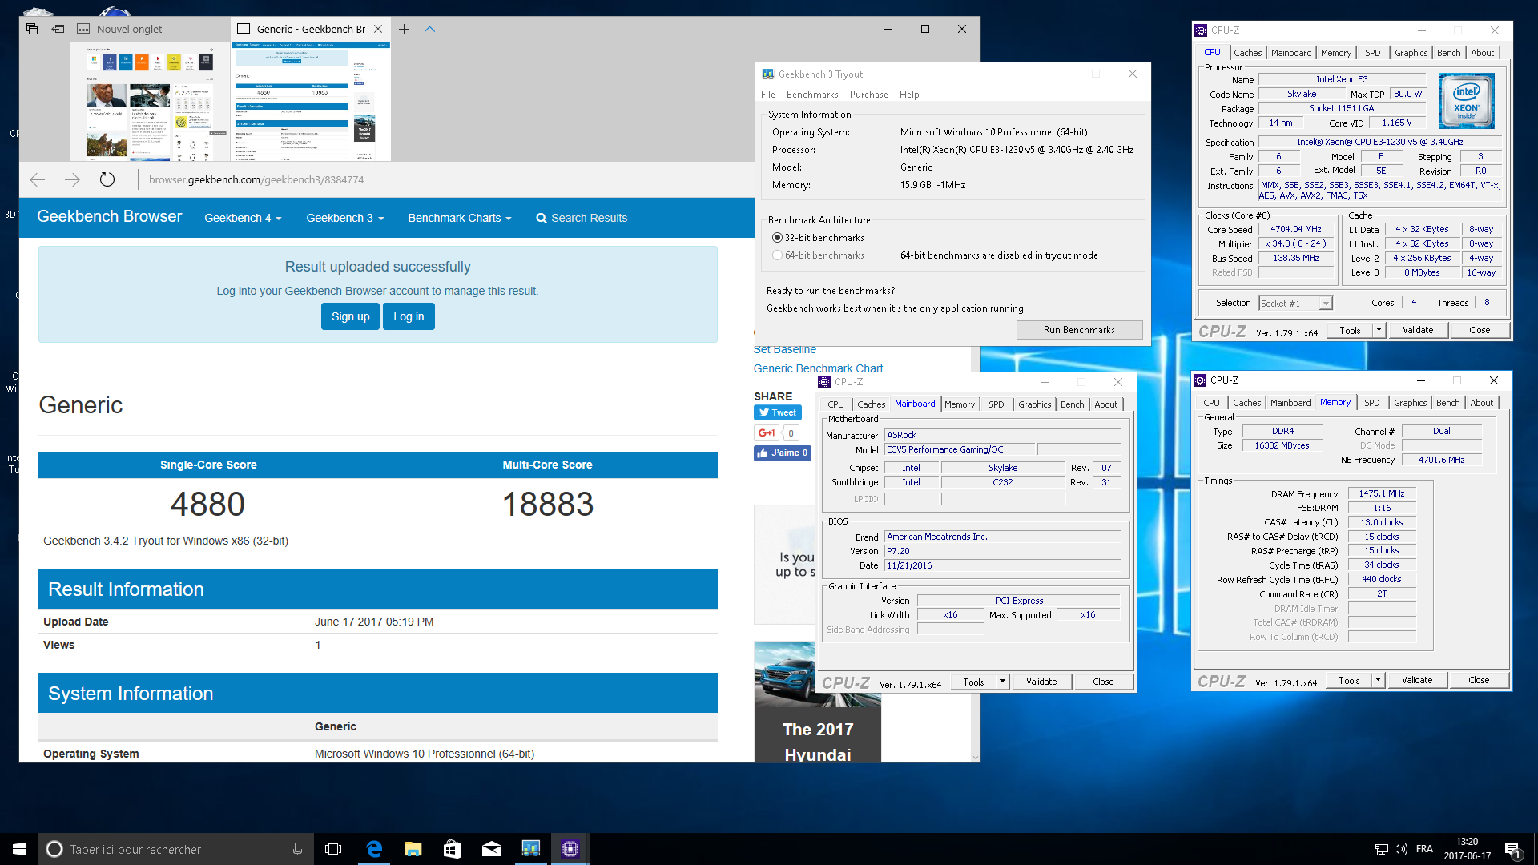Open the Help menu in Geekbench 3
The image size is (1538, 865).
[x=909, y=95]
